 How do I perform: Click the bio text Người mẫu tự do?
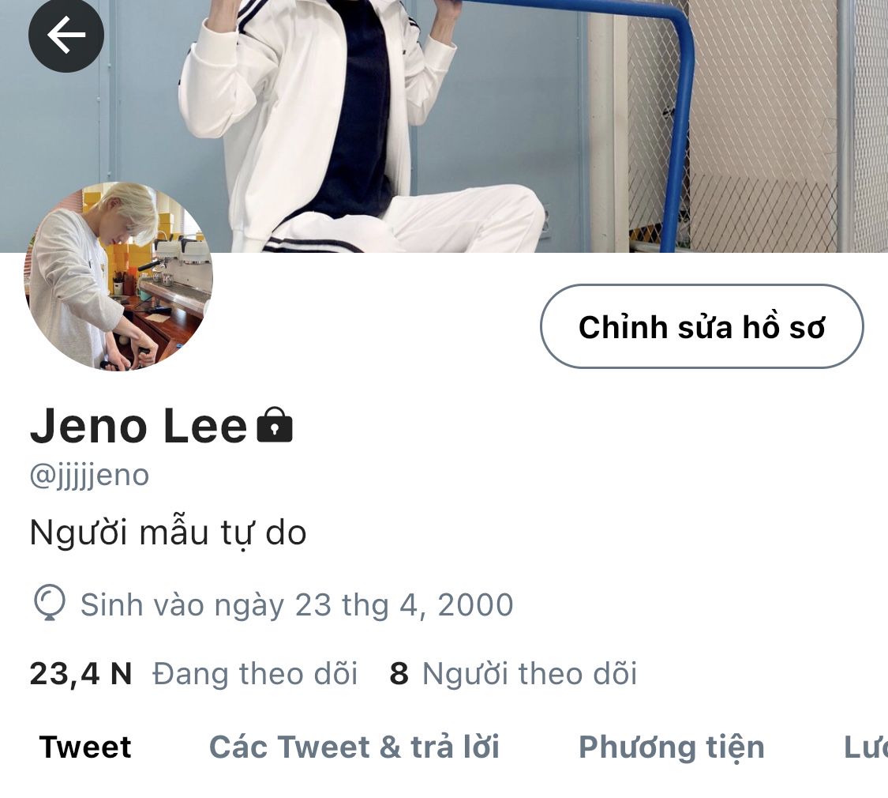[167, 533]
